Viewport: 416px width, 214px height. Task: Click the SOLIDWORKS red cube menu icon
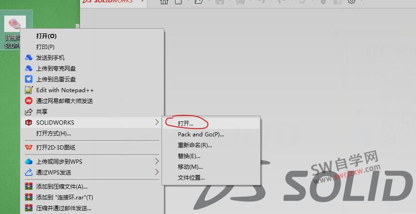tap(29, 122)
